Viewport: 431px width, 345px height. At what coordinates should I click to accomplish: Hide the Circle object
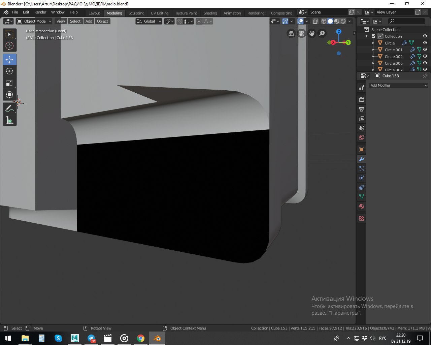(x=425, y=43)
